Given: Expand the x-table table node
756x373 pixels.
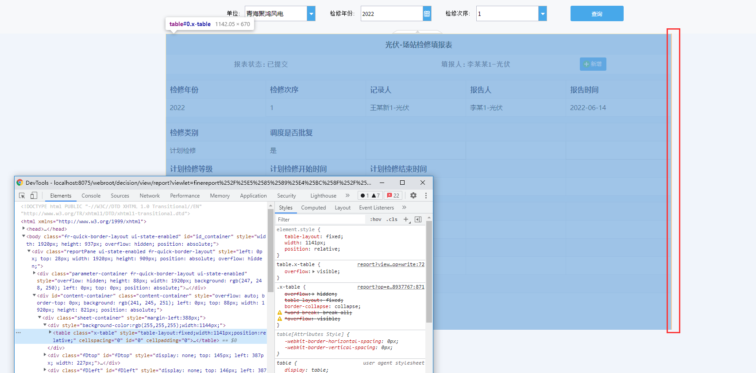Looking at the screenshot, I should (x=50, y=332).
